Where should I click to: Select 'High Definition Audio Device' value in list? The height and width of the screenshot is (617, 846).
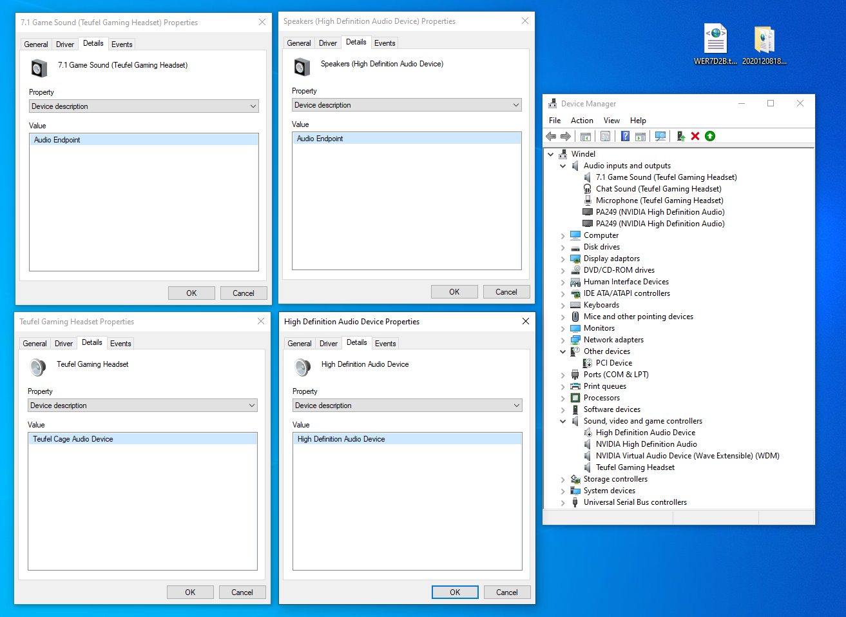pos(407,439)
